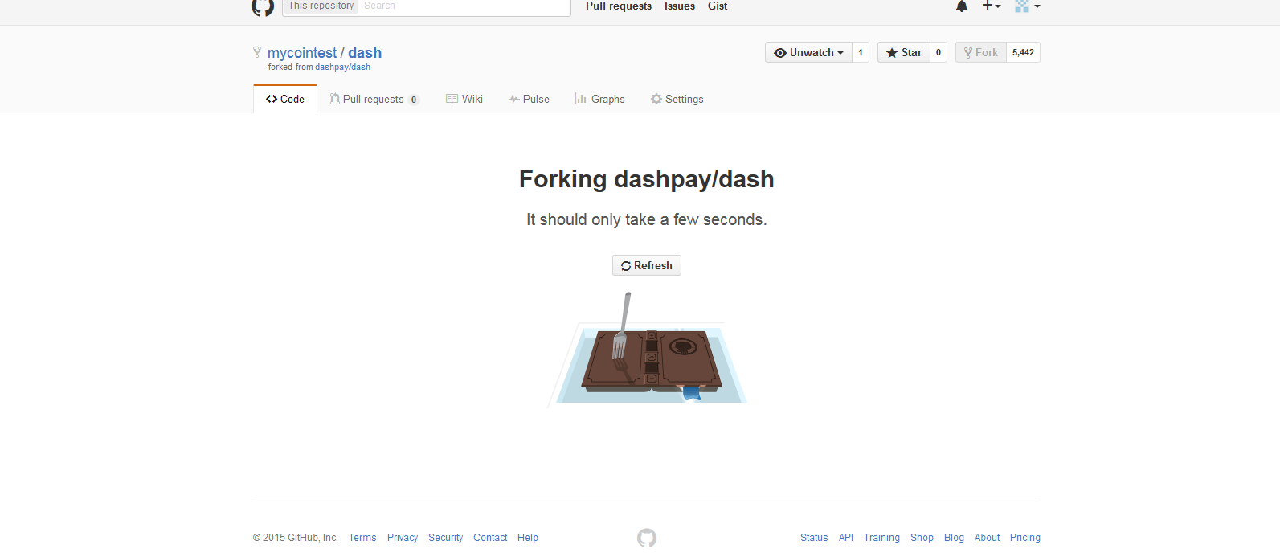Open the Terms footer link
This screenshot has width=1280, height=557.
(x=362, y=538)
